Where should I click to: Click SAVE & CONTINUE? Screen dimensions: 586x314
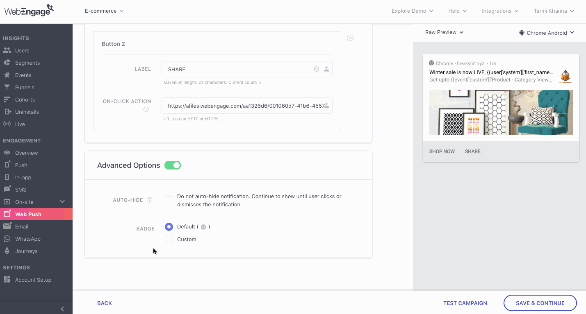pos(540,303)
